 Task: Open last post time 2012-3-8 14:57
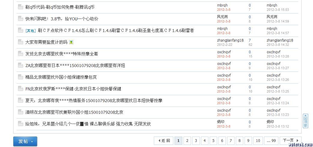coord(278,33)
